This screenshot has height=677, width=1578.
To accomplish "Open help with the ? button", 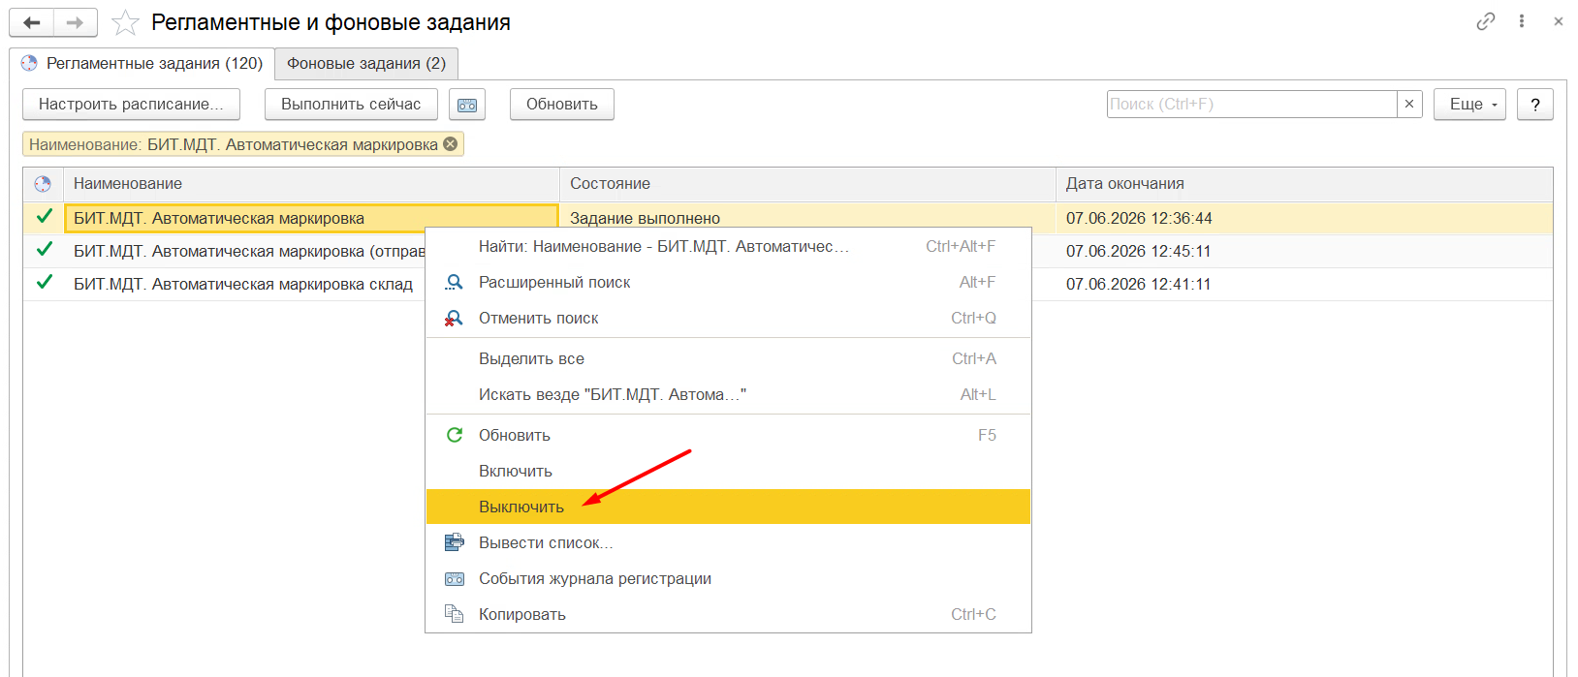I will (1535, 105).
